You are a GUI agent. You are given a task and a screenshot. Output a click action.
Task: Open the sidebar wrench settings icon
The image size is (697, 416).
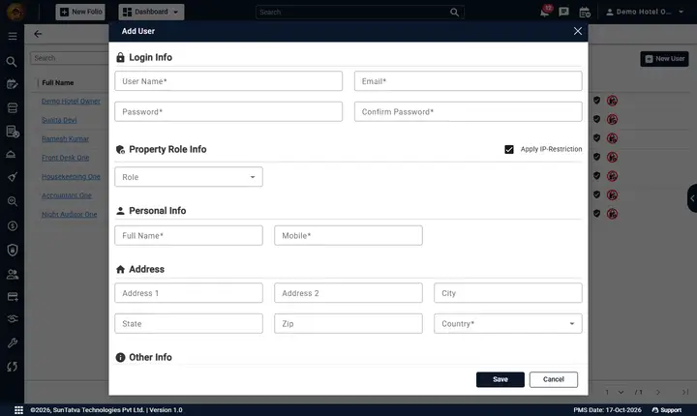13,342
